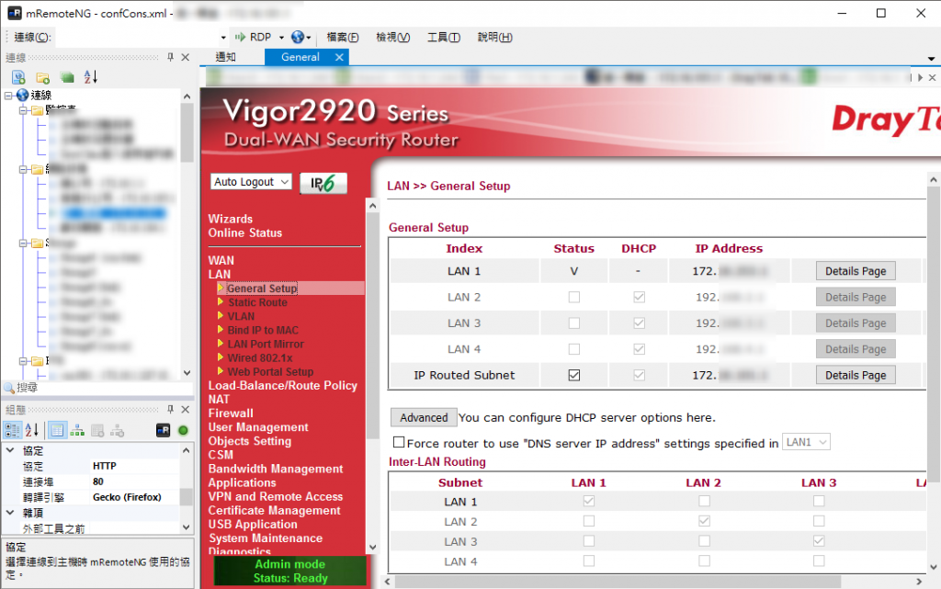The width and height of the screenshot is (941, 589).
Task: Open the 檔案(F) menu
Action: pos(343,37)
